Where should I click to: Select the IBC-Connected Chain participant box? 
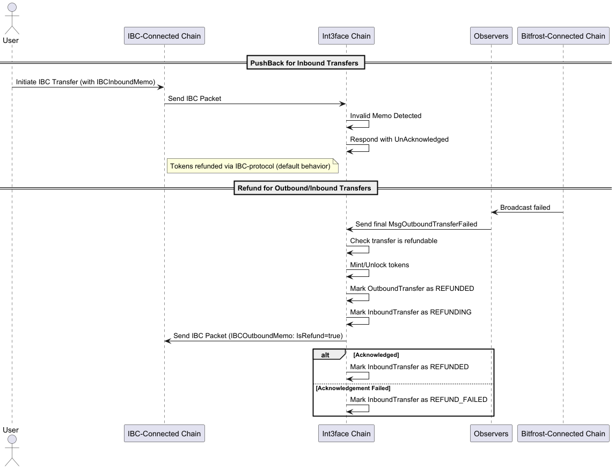(164, 35)
